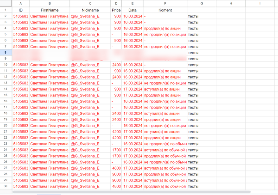Select the column D header
Viewport: 278px width, 195px height.
[116, 4]
